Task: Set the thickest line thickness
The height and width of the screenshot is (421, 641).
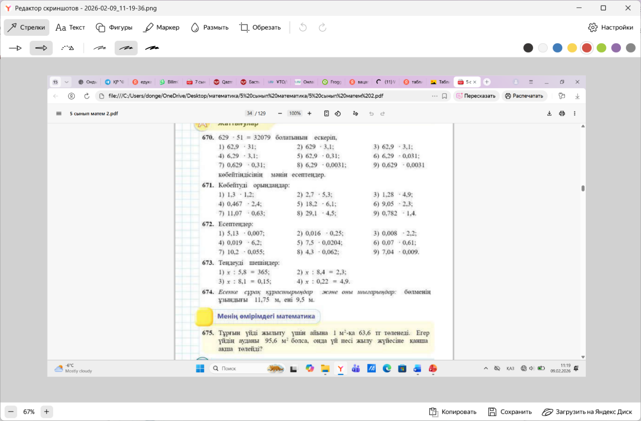Action: [x=152, y=48]
